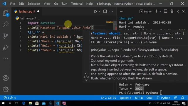Open the Selection menu

pyautogui.click(x=34, y=4)
